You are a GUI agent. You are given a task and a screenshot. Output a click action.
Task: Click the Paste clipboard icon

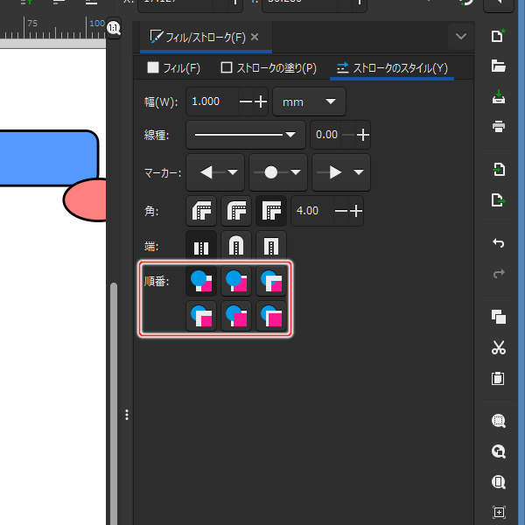click(x=499, y=379)
